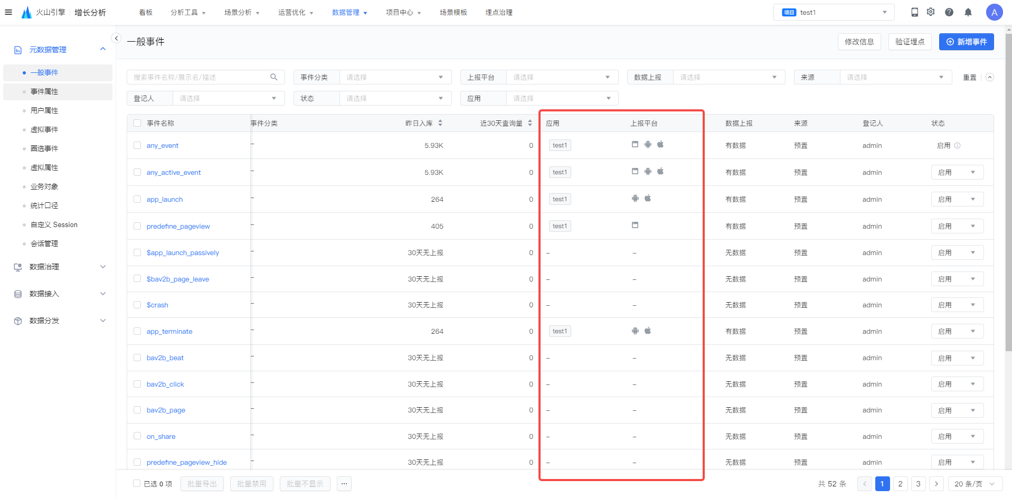Open the 事件分类 filter dropdown
This screenshot has height=498, width=1012.
coord(395,77)
